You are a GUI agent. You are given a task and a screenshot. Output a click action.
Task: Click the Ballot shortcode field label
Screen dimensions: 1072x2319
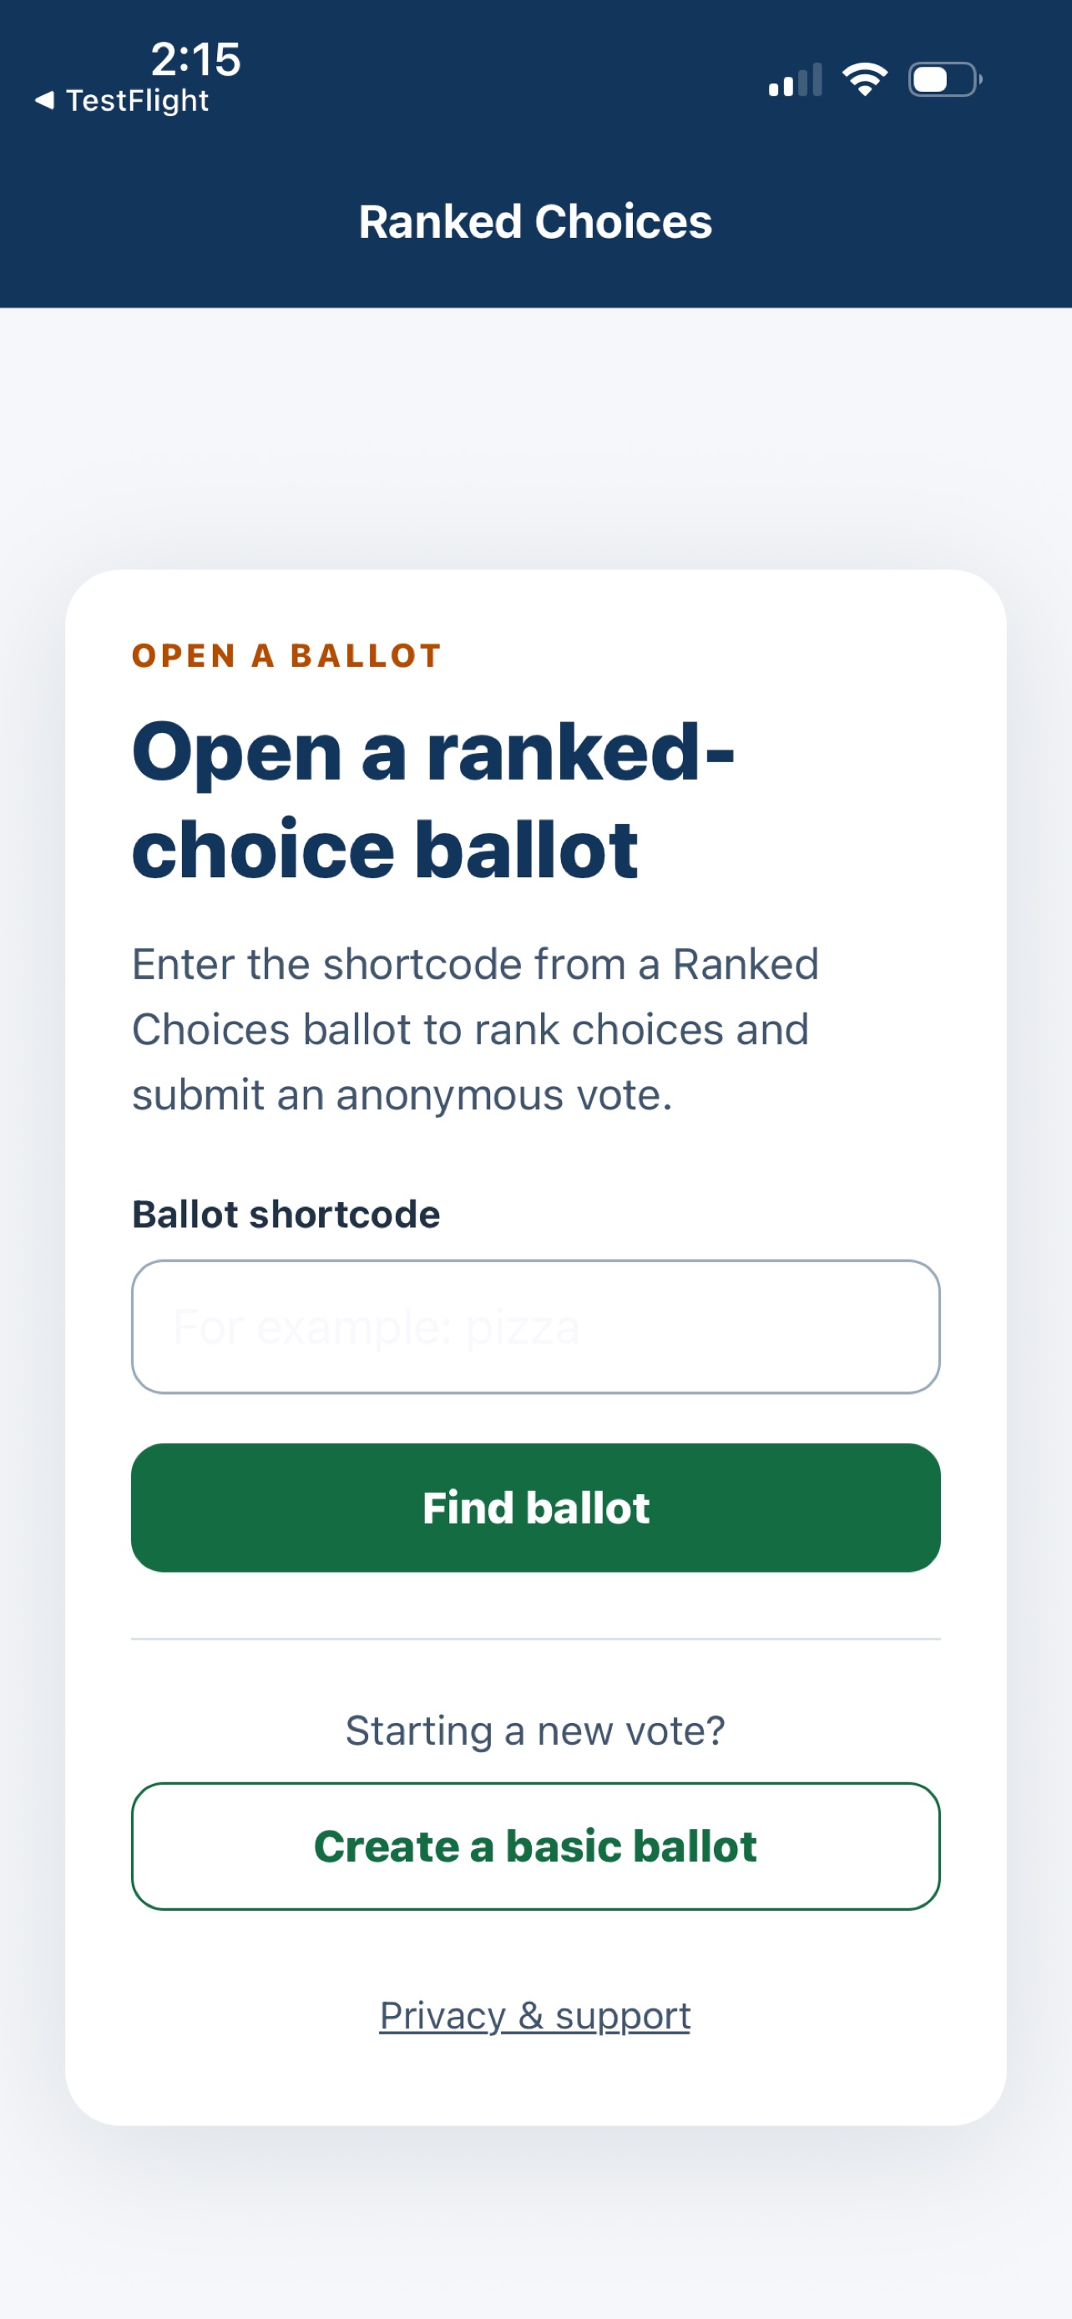click(286, 1214)
